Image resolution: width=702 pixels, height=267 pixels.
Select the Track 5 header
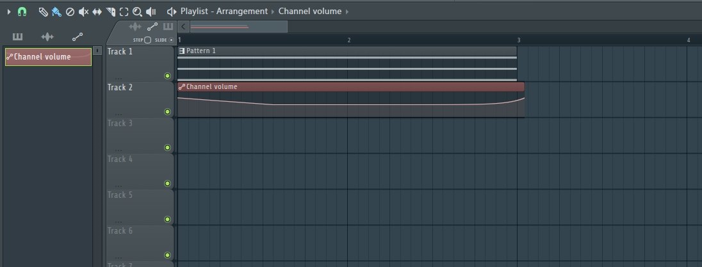[x=140, y=207]
